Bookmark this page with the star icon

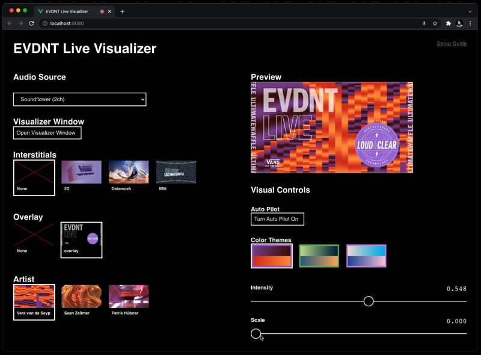point(435,23)
